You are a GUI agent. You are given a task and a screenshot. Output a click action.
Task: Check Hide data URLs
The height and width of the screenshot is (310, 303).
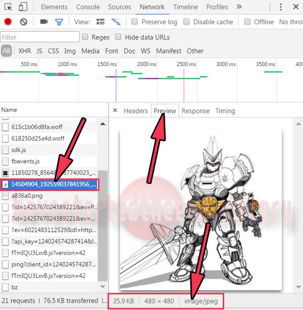click(x=118, y=37)
